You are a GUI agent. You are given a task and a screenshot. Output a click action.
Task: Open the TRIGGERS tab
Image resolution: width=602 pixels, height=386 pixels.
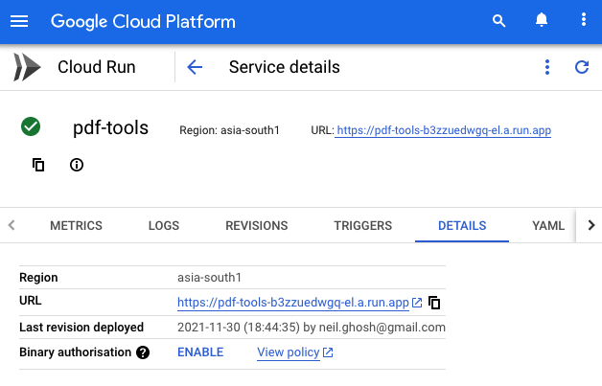coord(362,226)
